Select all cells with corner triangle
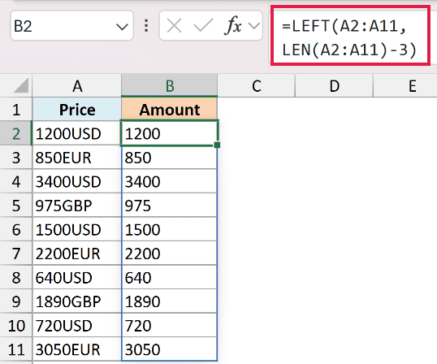This screenshot has width=437, height=364. tap(16, 85)
